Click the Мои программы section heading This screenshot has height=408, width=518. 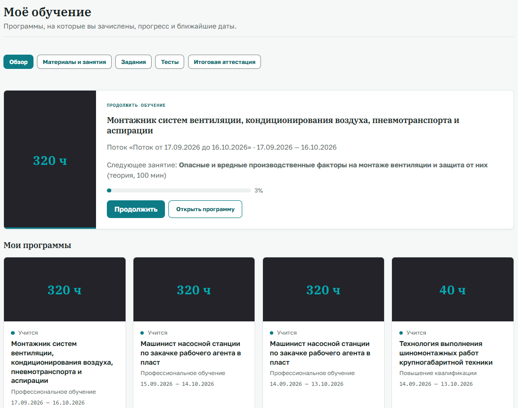37,245
